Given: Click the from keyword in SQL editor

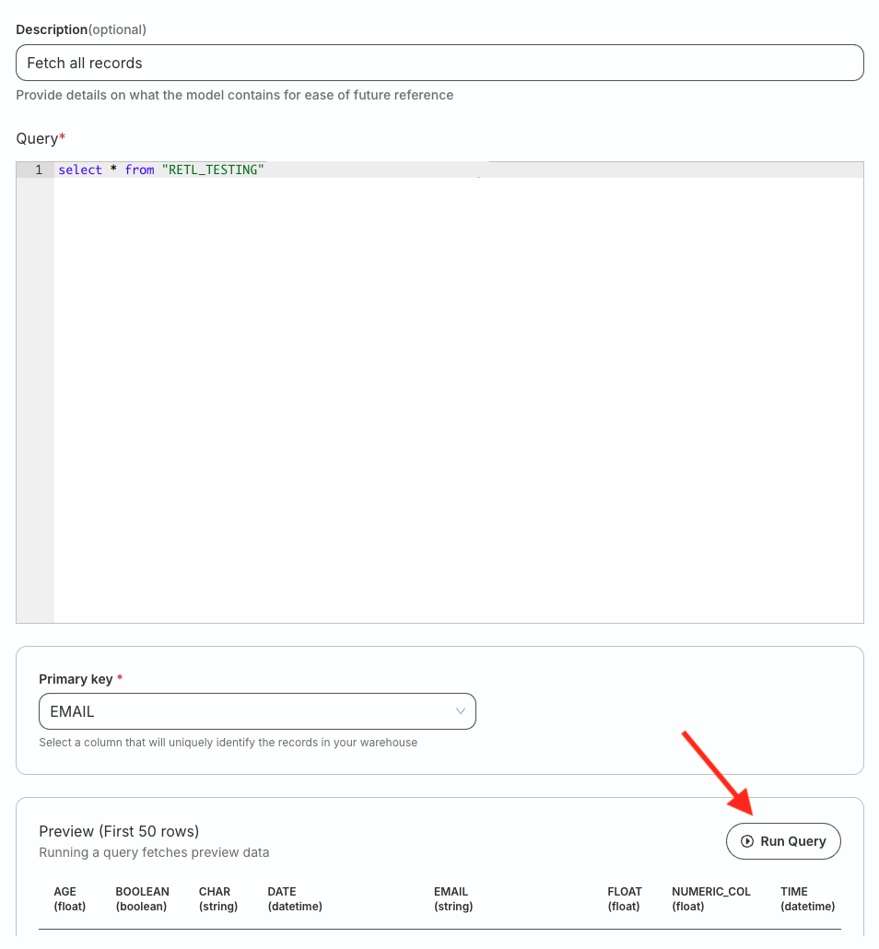Looking at the screenshot, I should (139, 170).
